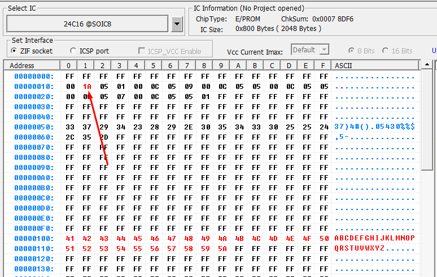Click the ASCII text QRSTUVWXYZ in row 00000110

(360, 248)
